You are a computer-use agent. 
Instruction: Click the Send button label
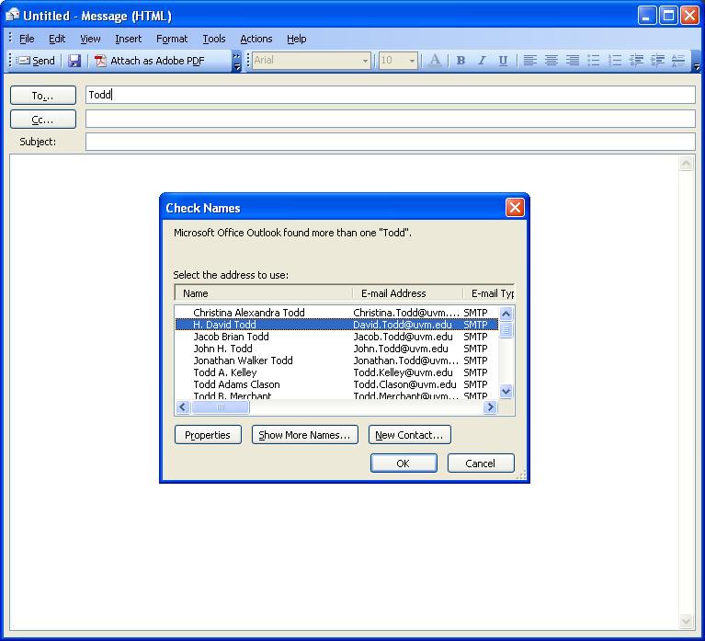click(x=43, y=61)
